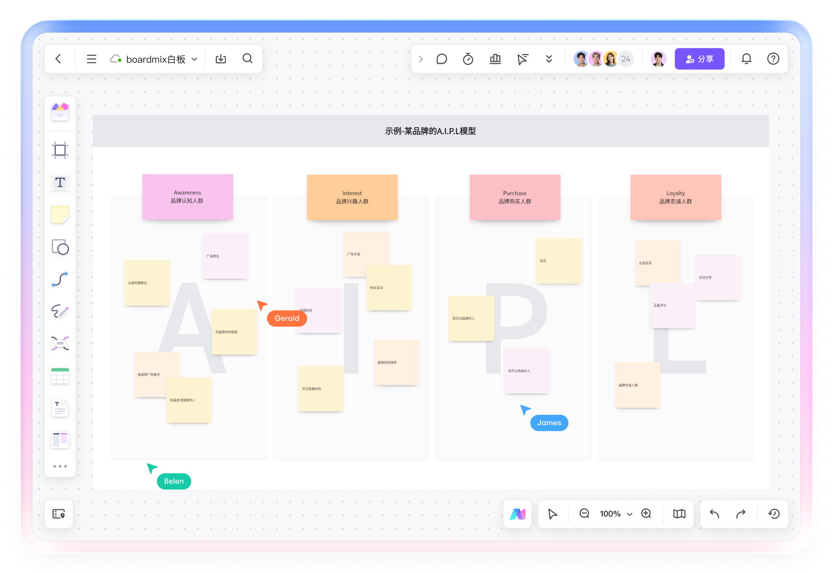Click the 24 collaborators count badge

coord(626,59)
